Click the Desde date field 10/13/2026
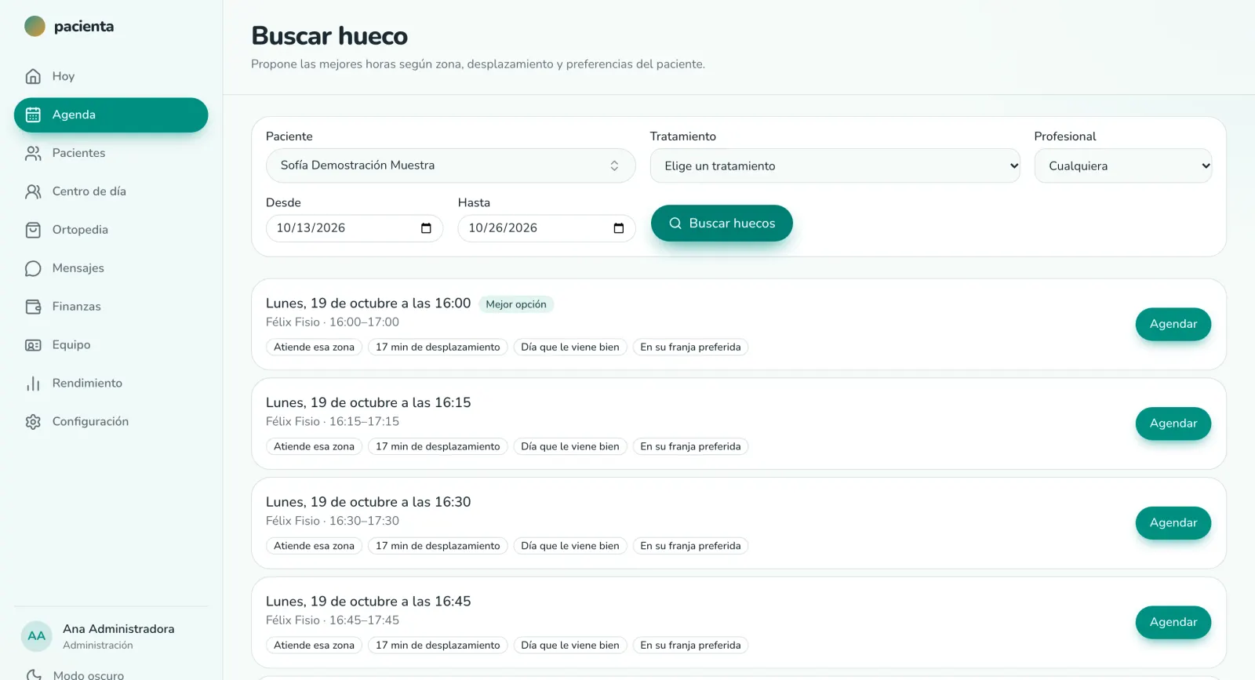This screenshot has height=680, width=1255. [355, 228]
